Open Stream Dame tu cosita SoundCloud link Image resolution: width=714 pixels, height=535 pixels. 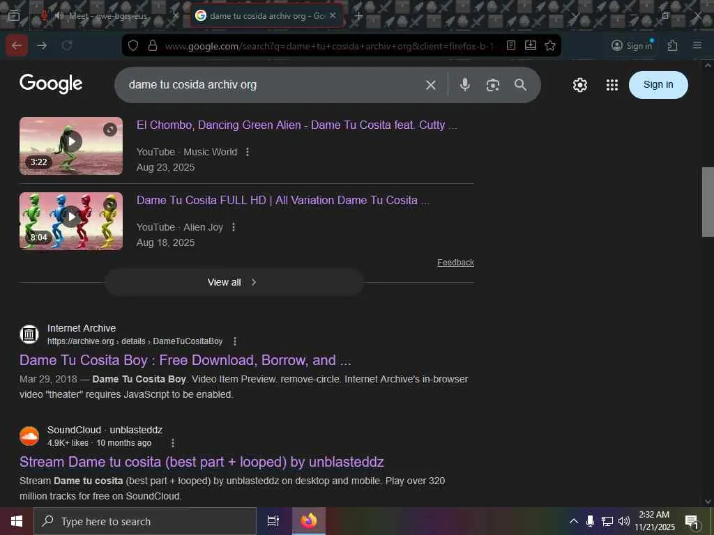point(202,463)
